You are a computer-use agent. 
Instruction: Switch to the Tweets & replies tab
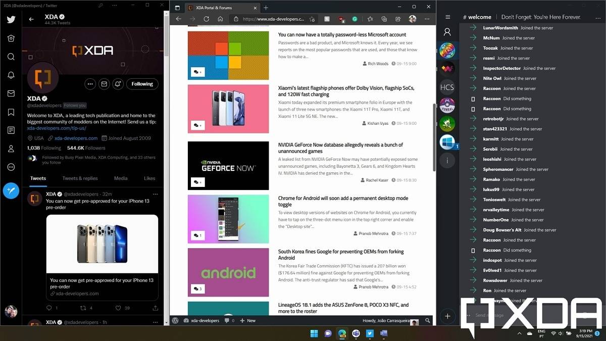point(80,178)
